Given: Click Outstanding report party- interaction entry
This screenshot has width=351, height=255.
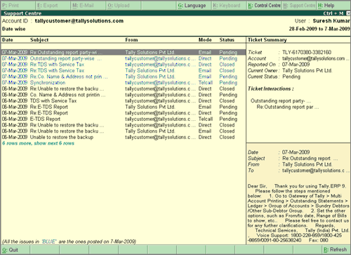Looking at the screenshot, I should (281, 101).
